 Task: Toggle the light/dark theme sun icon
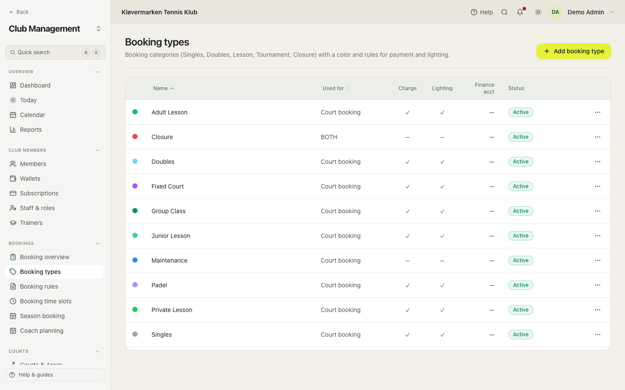click(538, 12)
